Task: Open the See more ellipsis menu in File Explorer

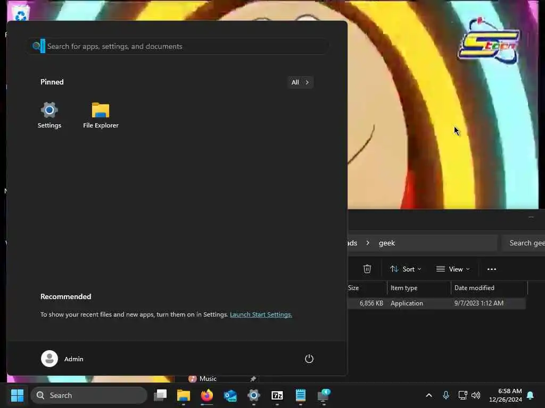Action: pos(491,269)
